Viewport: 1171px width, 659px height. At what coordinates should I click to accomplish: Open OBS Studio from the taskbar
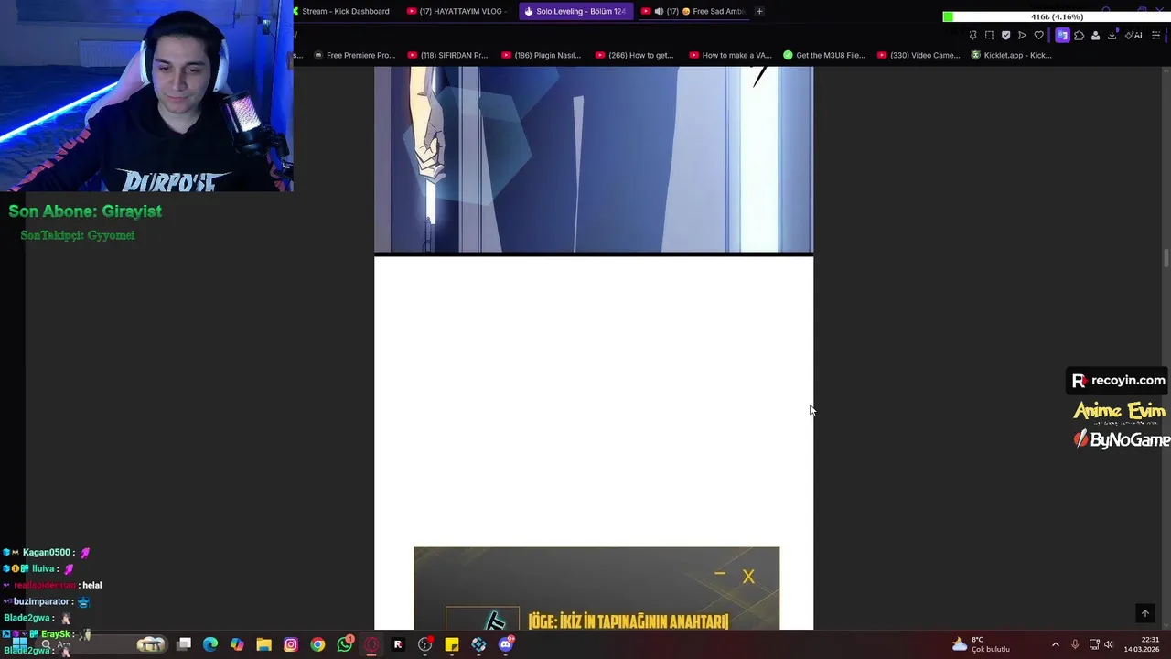click(425, 644)
